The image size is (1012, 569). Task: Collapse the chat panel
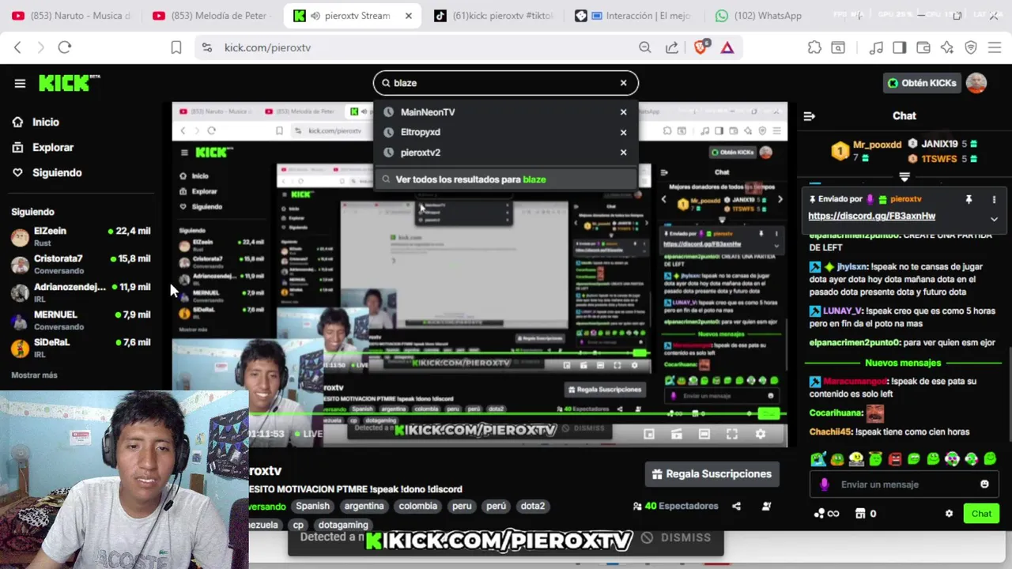pyautogui.click(x=809, y=116)
